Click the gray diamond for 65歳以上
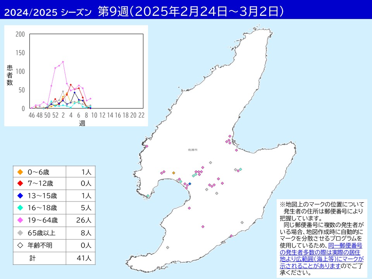 (x=21, y=233)
